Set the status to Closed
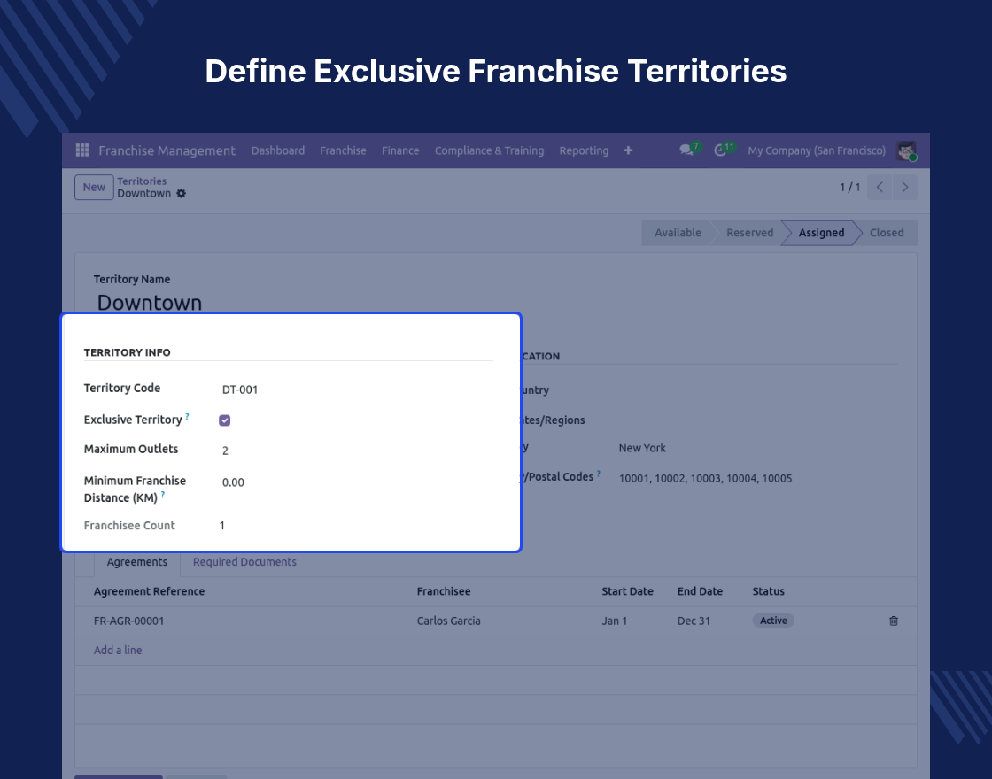 (x=887, y=233)
